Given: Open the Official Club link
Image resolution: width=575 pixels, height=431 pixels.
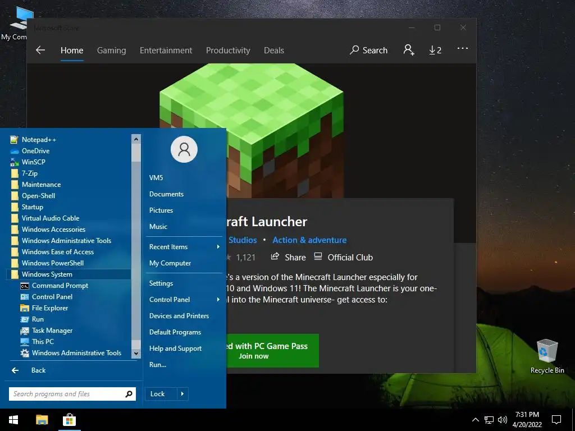Looking at the screenshot, I should [344, 257].
